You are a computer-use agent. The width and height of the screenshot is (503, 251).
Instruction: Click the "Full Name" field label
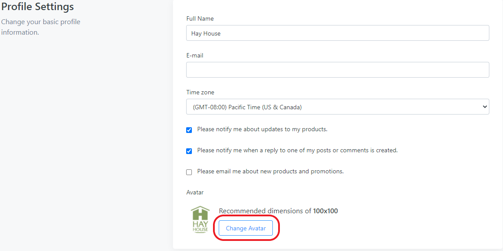click(200, 19)
